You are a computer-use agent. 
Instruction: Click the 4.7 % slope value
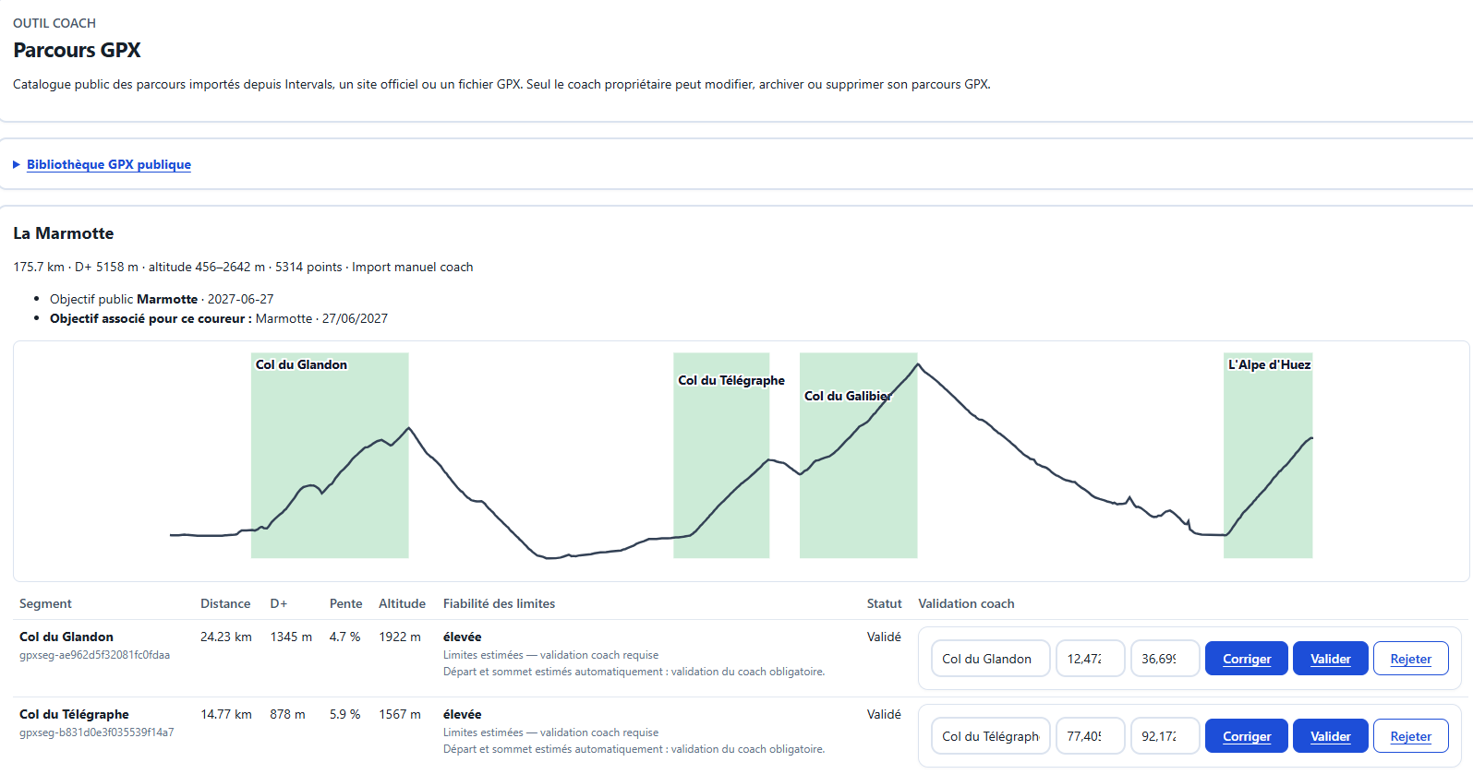pos(344,637)
